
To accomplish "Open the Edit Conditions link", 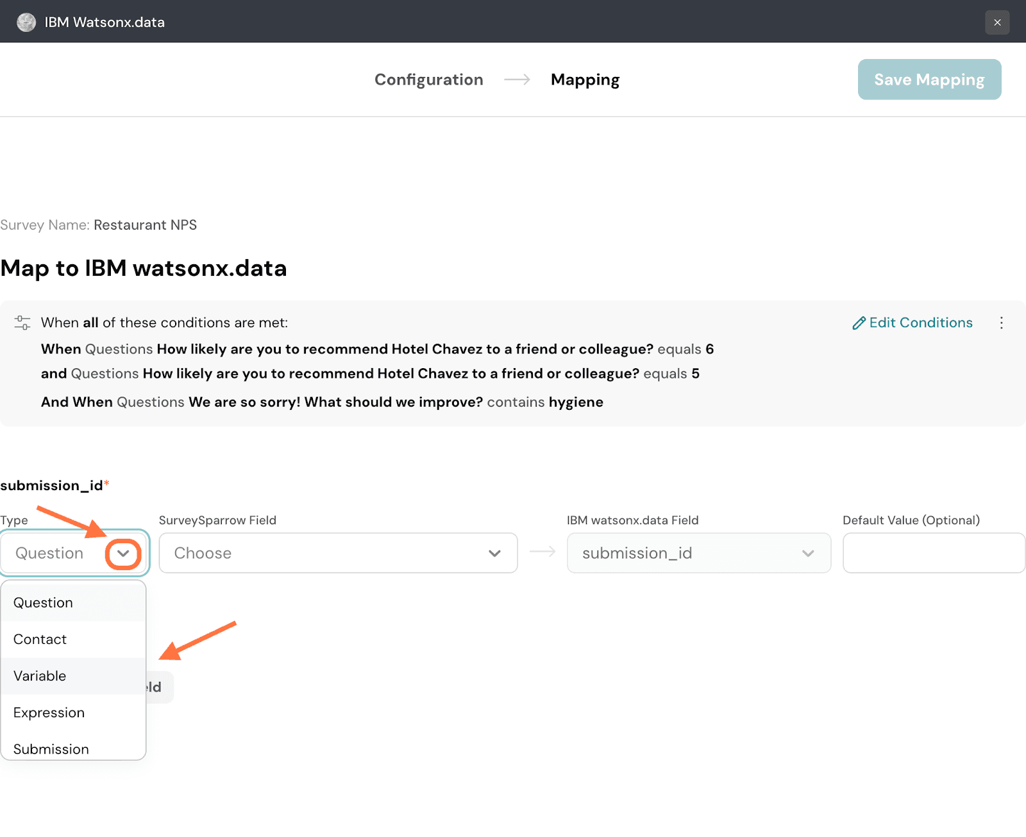I will click(912, 323).
